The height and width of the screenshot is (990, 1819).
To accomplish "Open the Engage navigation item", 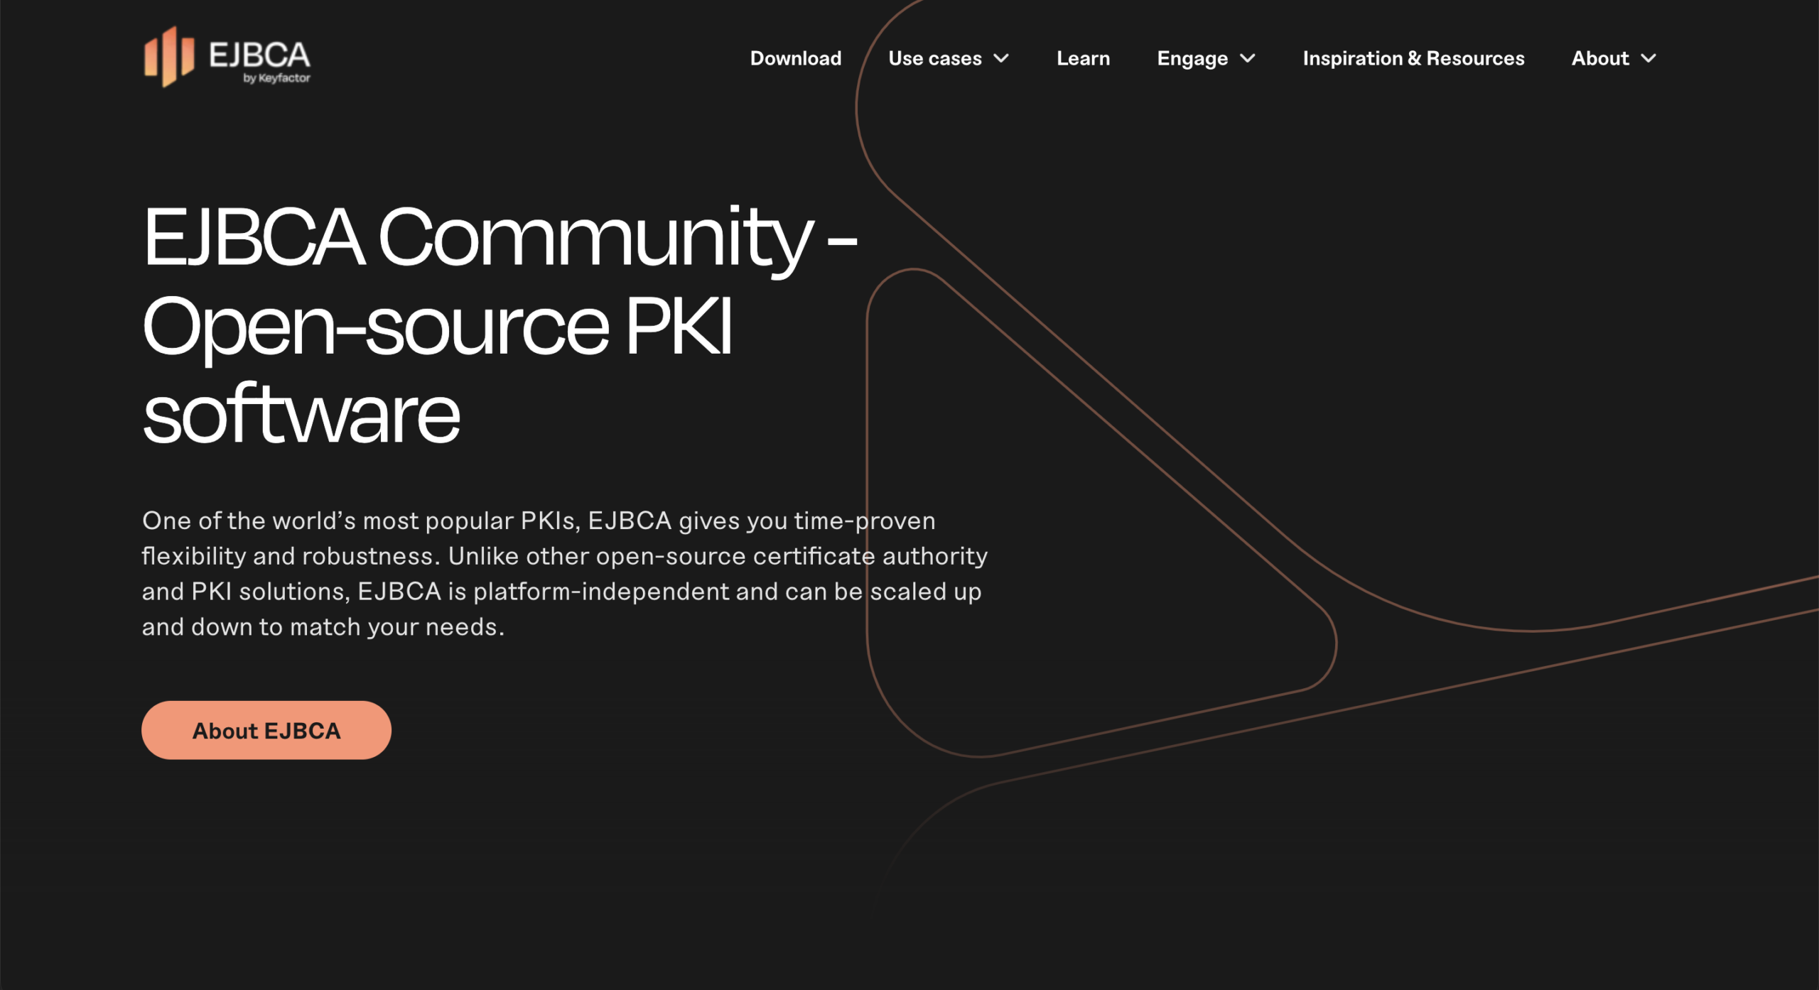I will pyautogui.click(x=1192, y=58).
